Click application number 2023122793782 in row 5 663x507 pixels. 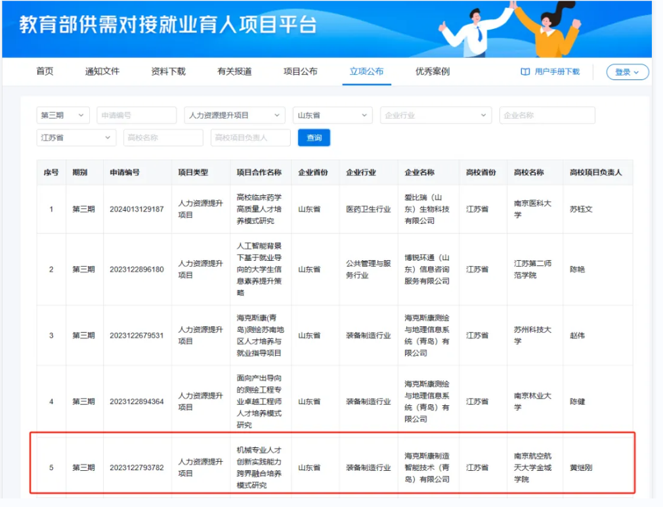tap(137, 468)
